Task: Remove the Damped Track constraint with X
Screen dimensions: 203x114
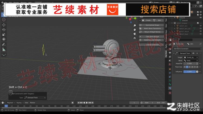Action: pos(197,53)
